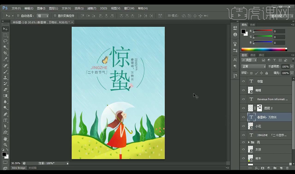Hide the 女孩 layer

coord(243,149)
